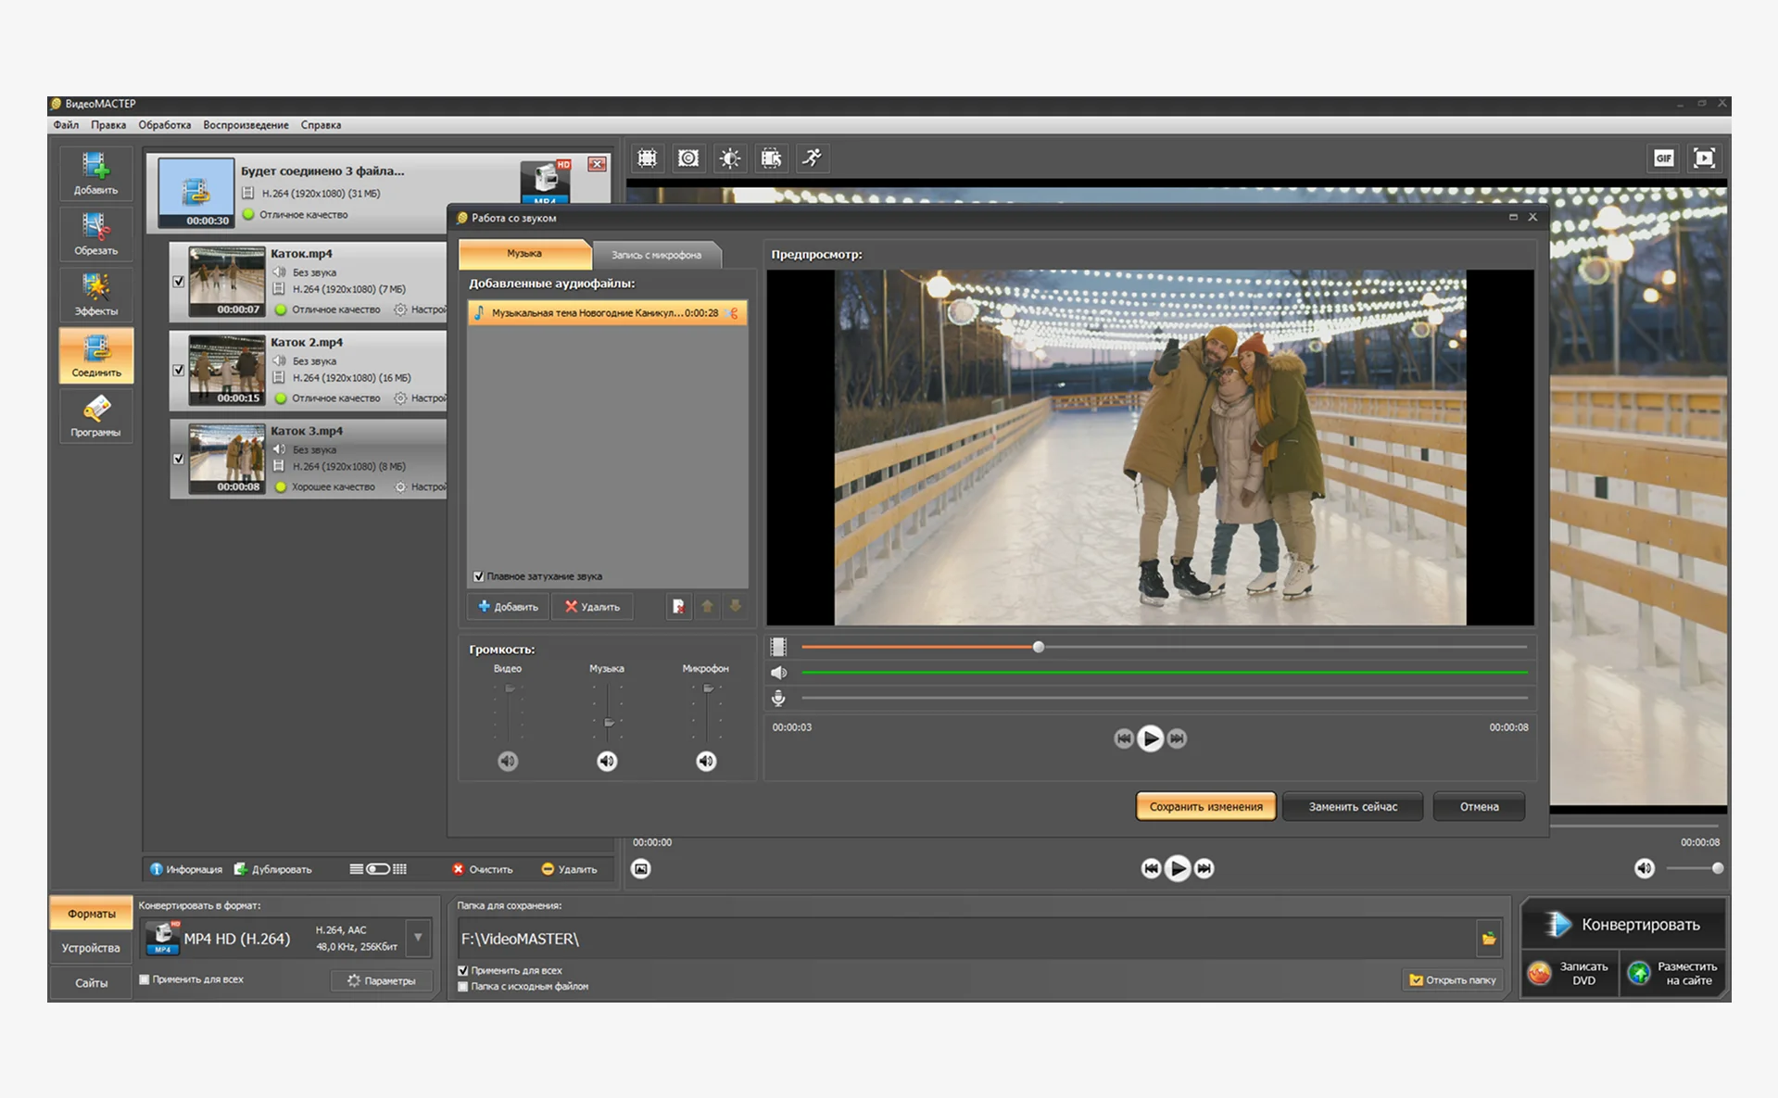Open the Обработка menu
Screen dimensions: 1778x1098
[x=165, y=125]
